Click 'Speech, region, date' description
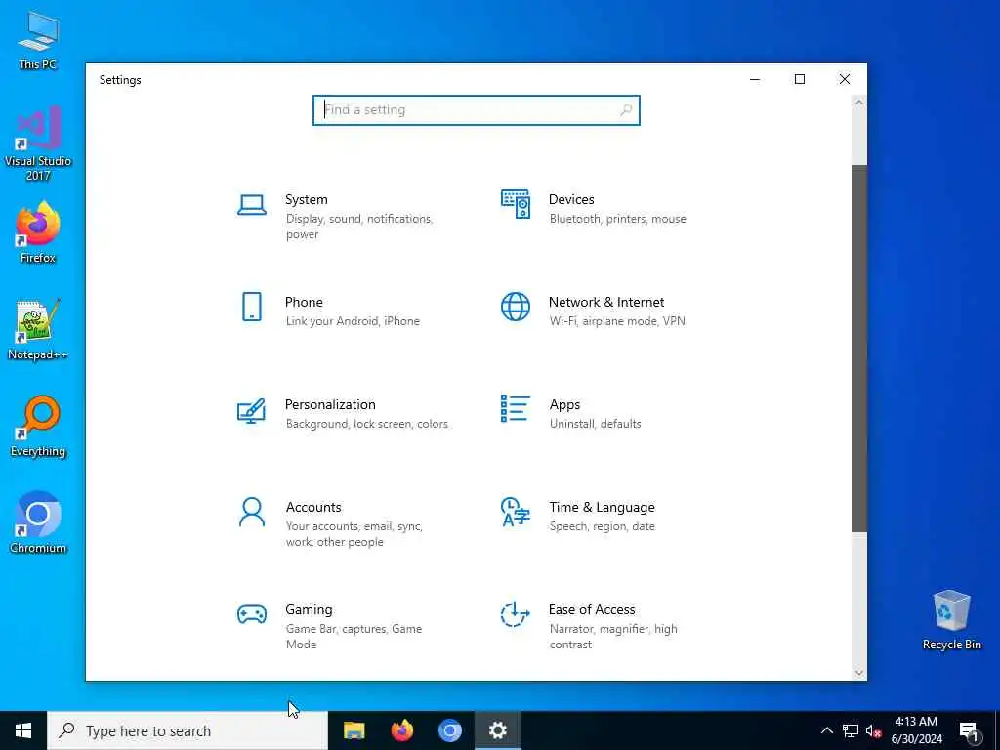Screen dimensions: 1000x750 click(602, 526)
